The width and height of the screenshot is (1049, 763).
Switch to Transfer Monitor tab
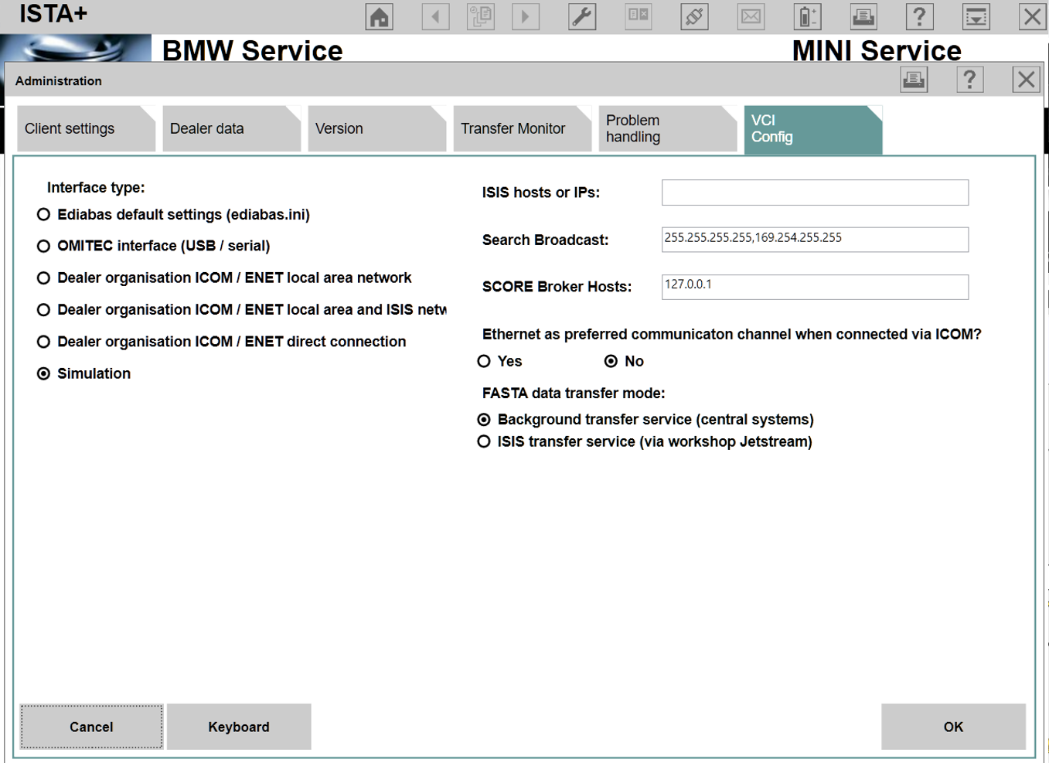point(522,129)
